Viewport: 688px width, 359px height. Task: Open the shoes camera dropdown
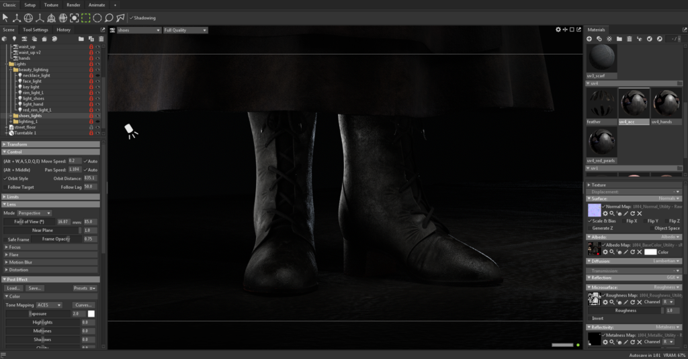click(x=138, y=30)
